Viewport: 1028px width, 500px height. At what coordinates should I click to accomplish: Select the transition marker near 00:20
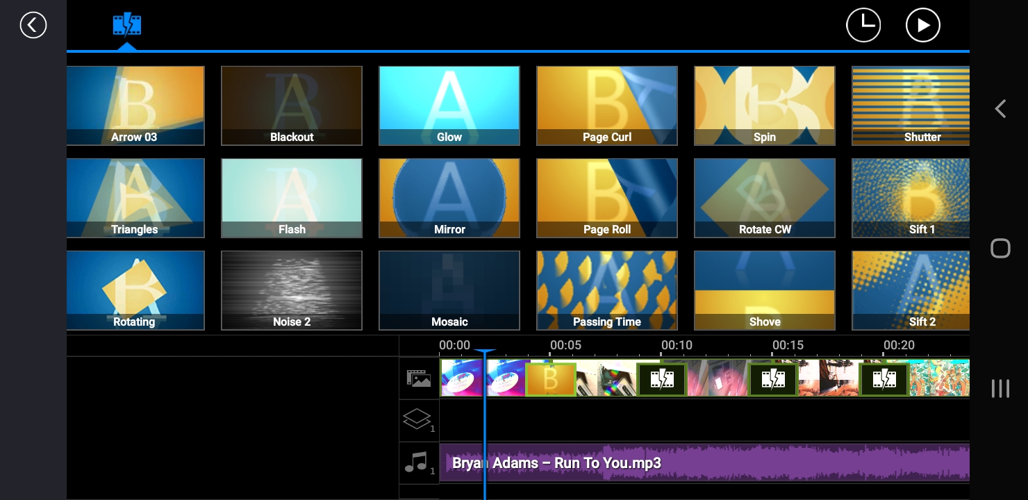884,379
